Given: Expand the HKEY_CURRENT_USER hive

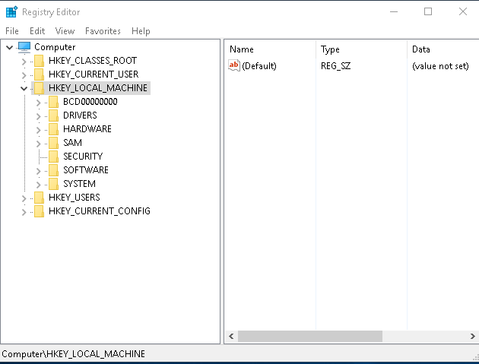Looking at the screenshot, I should [24, 74].
